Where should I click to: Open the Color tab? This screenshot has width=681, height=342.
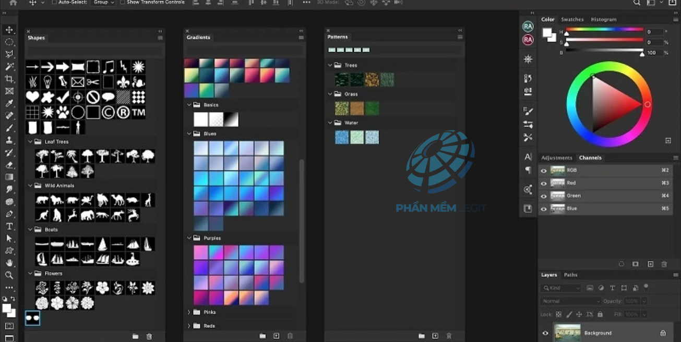(548, 19)
